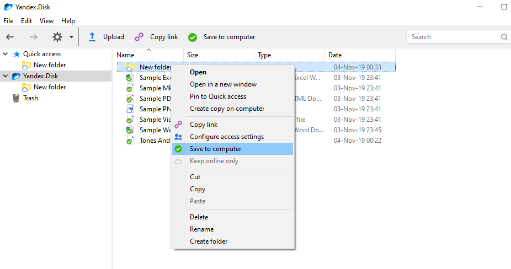Click the back arrow navigation icon
This screenshot has height=269, width=511.
[x=10, y=37]
